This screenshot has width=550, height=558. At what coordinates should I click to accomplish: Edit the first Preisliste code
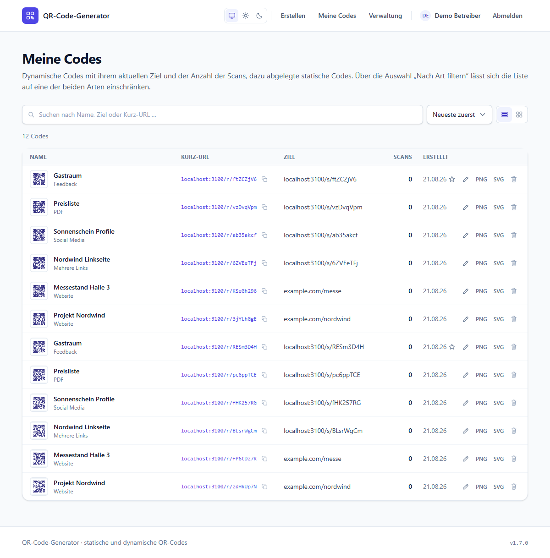click(x=466, y=207)
